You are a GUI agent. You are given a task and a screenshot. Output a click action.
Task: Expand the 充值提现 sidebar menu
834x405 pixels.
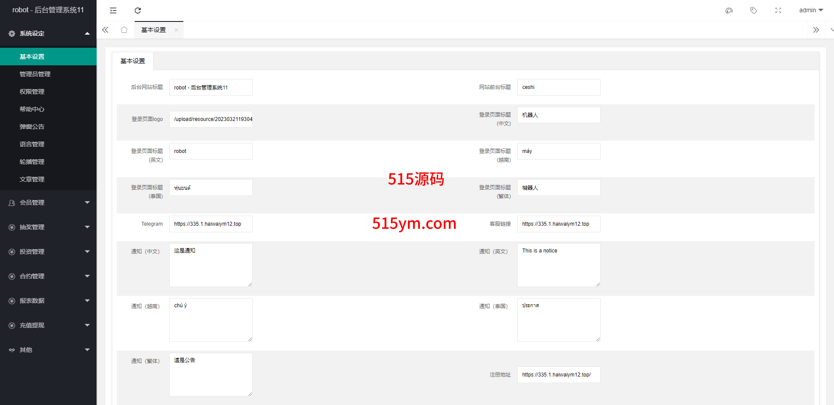48,325
